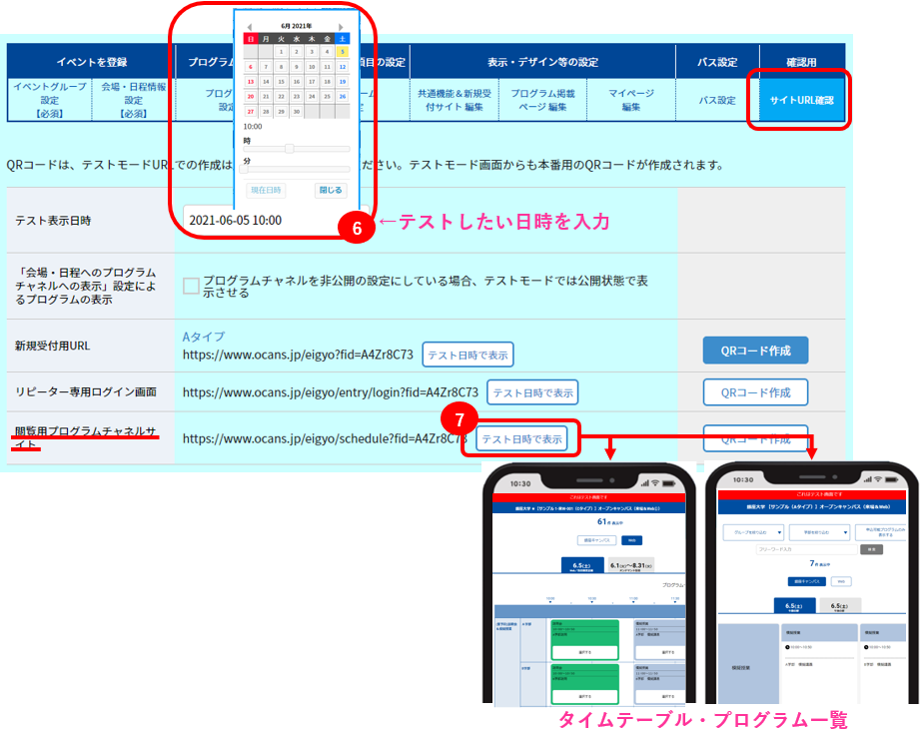Screen dimensions: 923x730
Task: Open バス設定 submenu item
Action: point(717,100)
